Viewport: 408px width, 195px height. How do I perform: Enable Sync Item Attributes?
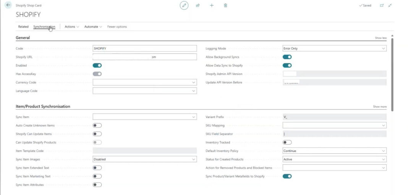point(97,185)
